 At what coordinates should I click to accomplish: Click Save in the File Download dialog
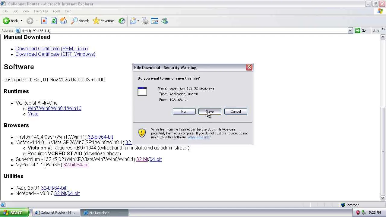point(210,112)
